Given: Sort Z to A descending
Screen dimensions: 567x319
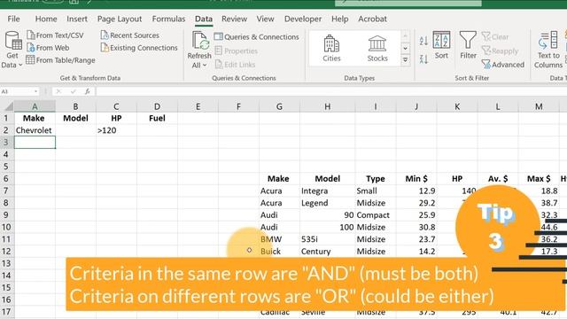Looking at the screenshot, I should pos(423,59).
